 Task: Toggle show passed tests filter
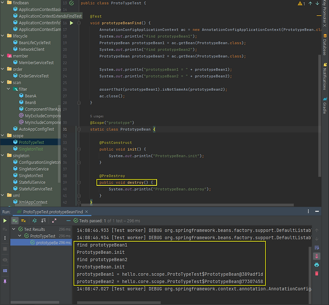click(x=15, y=221)
